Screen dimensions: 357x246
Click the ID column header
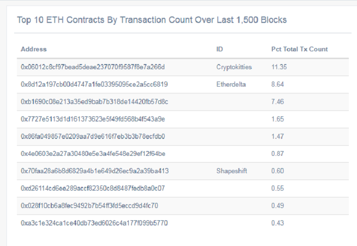220,49
